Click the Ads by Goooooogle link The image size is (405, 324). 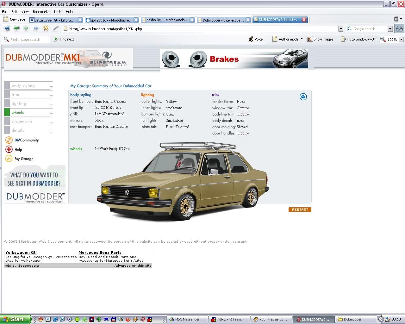click(22, 265)
